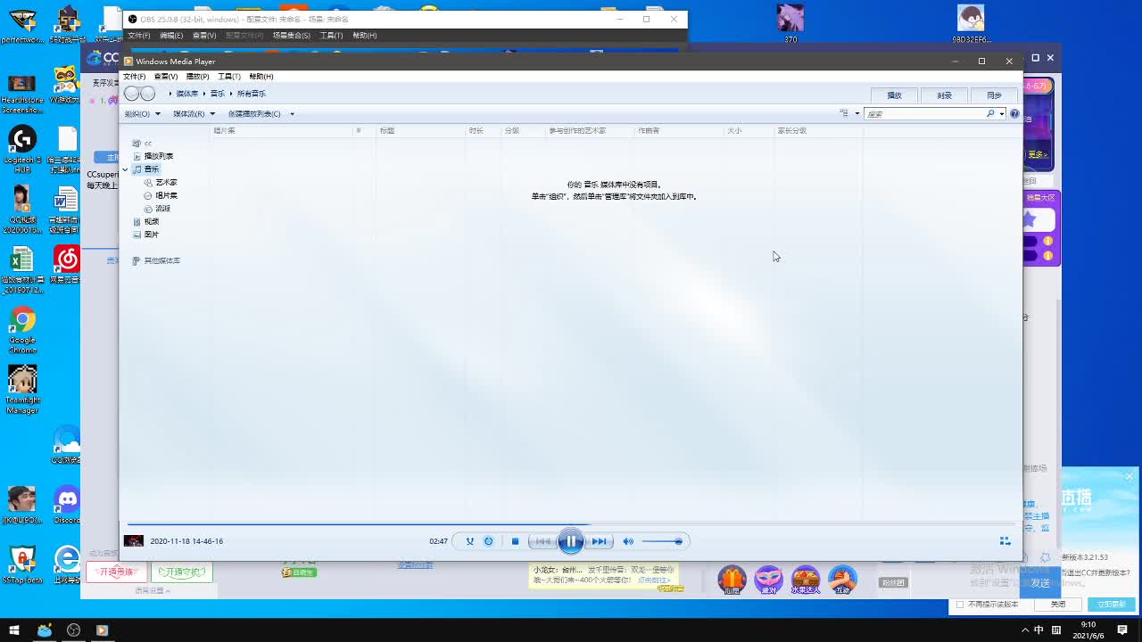Open the 媒体流(R) dropdown
This screenshot has width=1142, height=642.
pos(194,114)
